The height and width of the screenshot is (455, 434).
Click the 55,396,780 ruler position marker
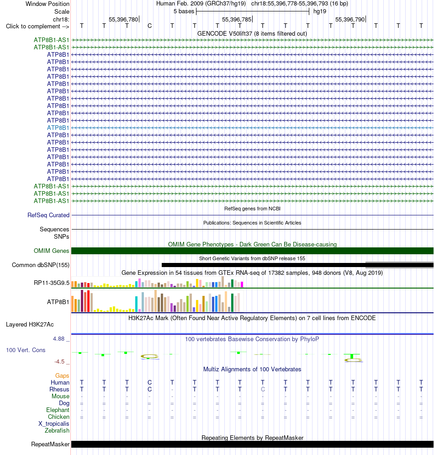point(123,20)
